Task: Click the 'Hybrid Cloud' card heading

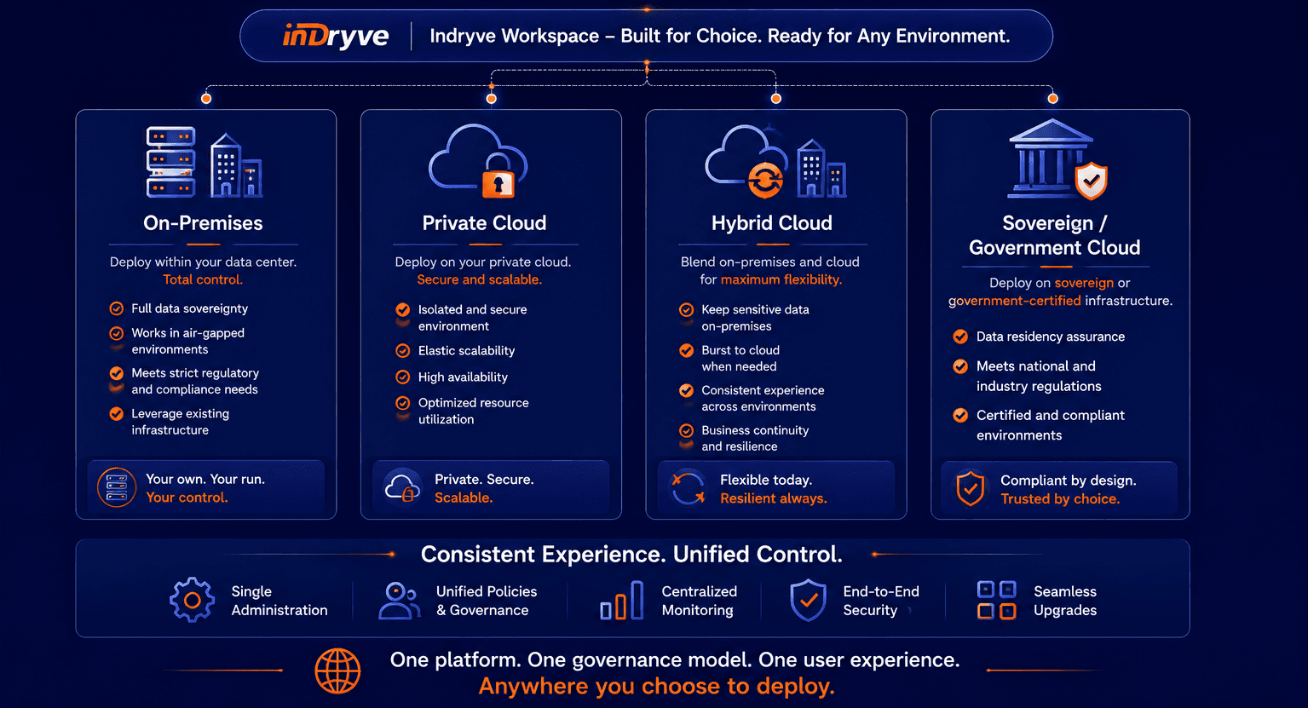Action: pos(772,223)
